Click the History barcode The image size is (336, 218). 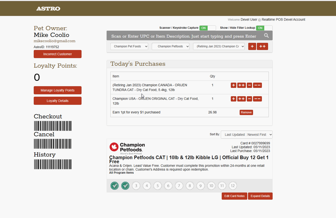point(53,164)
